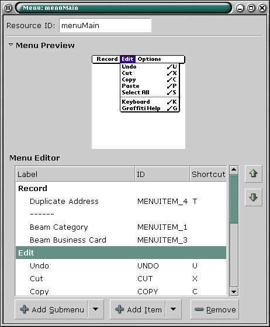The height and width of the screenshot is (327, 270).
Task: Click the Add Item button
Action: pyautogui.click(x=138, y=309)
